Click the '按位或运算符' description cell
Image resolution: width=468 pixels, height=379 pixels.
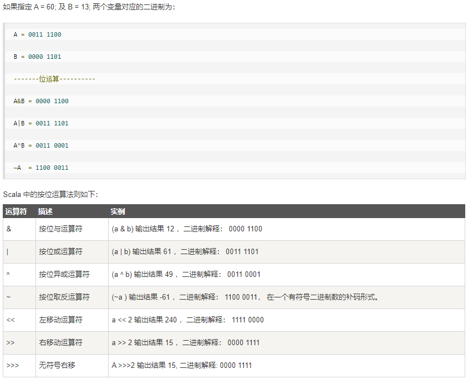point(60,251)
